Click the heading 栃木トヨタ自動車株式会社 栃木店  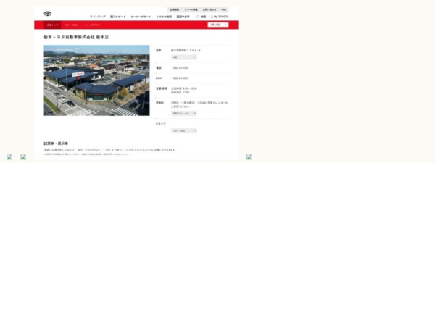click(76, 37)
